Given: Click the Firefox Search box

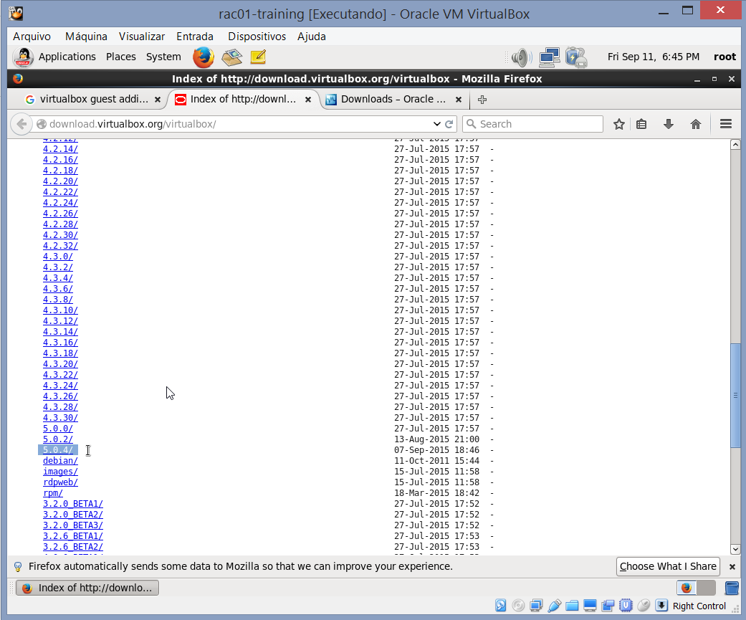Looking at the screenshot, I should click(533, 124).
